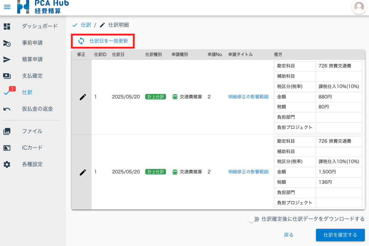
Task: Click the user avatar profile icon
Action: pos(359,7)
